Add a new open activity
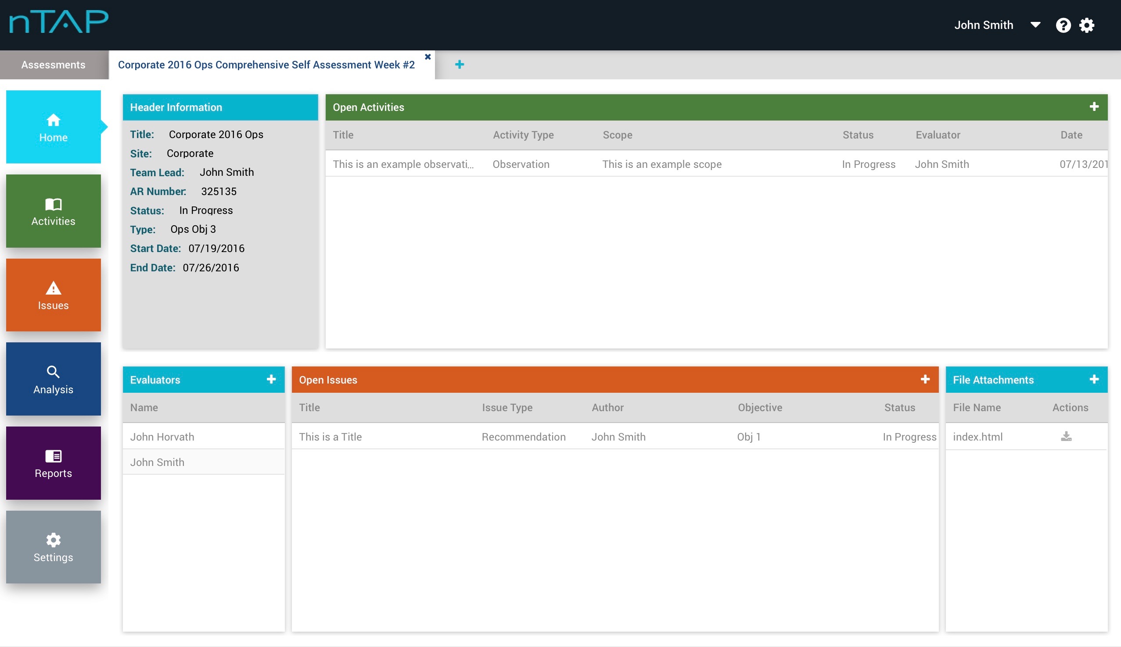Screen dimensions: 1121x647 coord(1094,107)
